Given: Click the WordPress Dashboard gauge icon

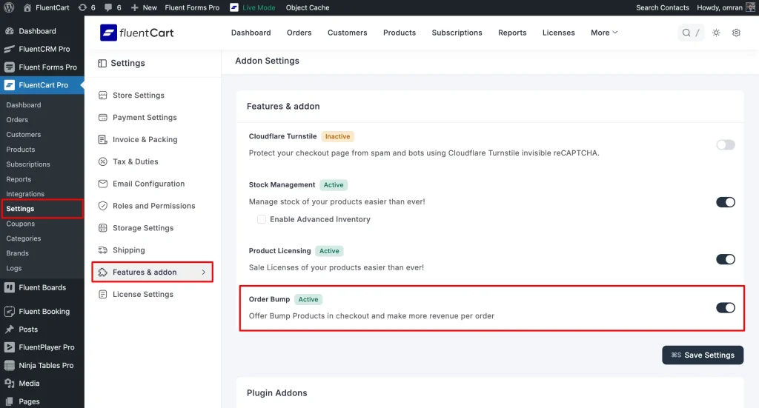Looking at the screenshot, I should [9, 31].
